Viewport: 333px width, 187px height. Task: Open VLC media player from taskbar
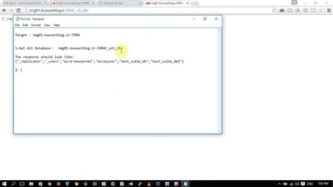(x=149, y=184)
